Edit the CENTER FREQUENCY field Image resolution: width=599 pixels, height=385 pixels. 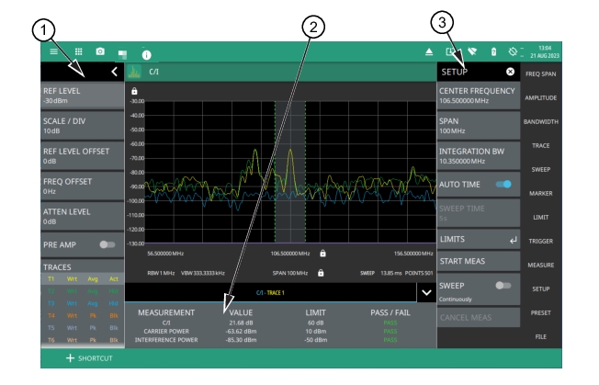[477, 96]
